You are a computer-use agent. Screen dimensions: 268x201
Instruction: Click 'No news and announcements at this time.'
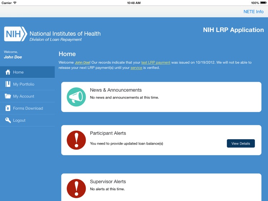pyautogui.click(x=124, y=97)
